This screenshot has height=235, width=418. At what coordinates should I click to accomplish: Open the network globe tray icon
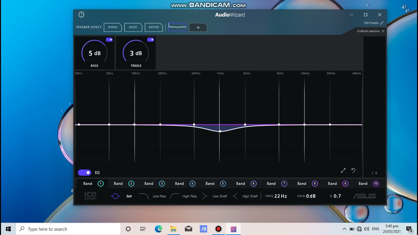tap(359, 229)
